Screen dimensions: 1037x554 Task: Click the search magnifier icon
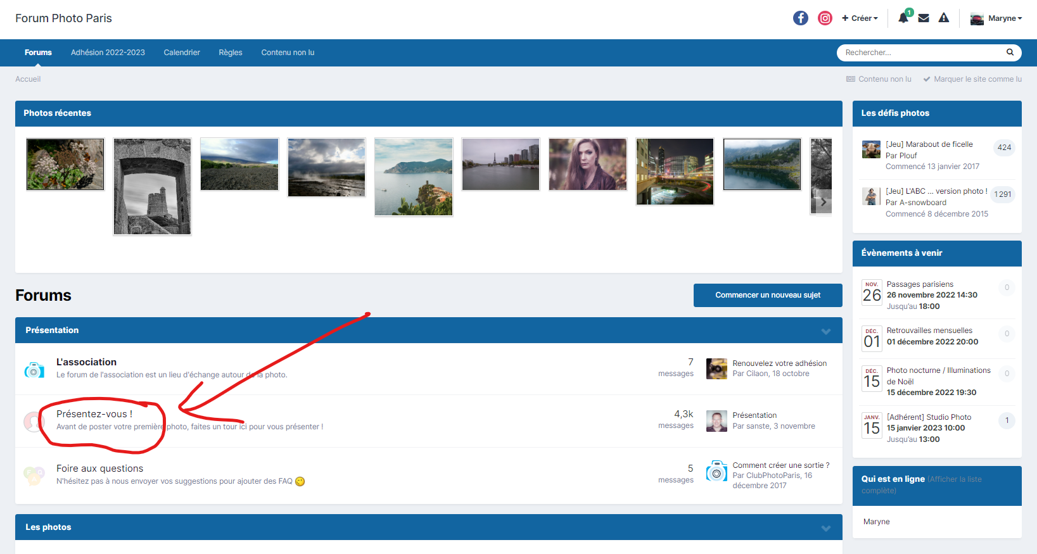click(1010, 53)
